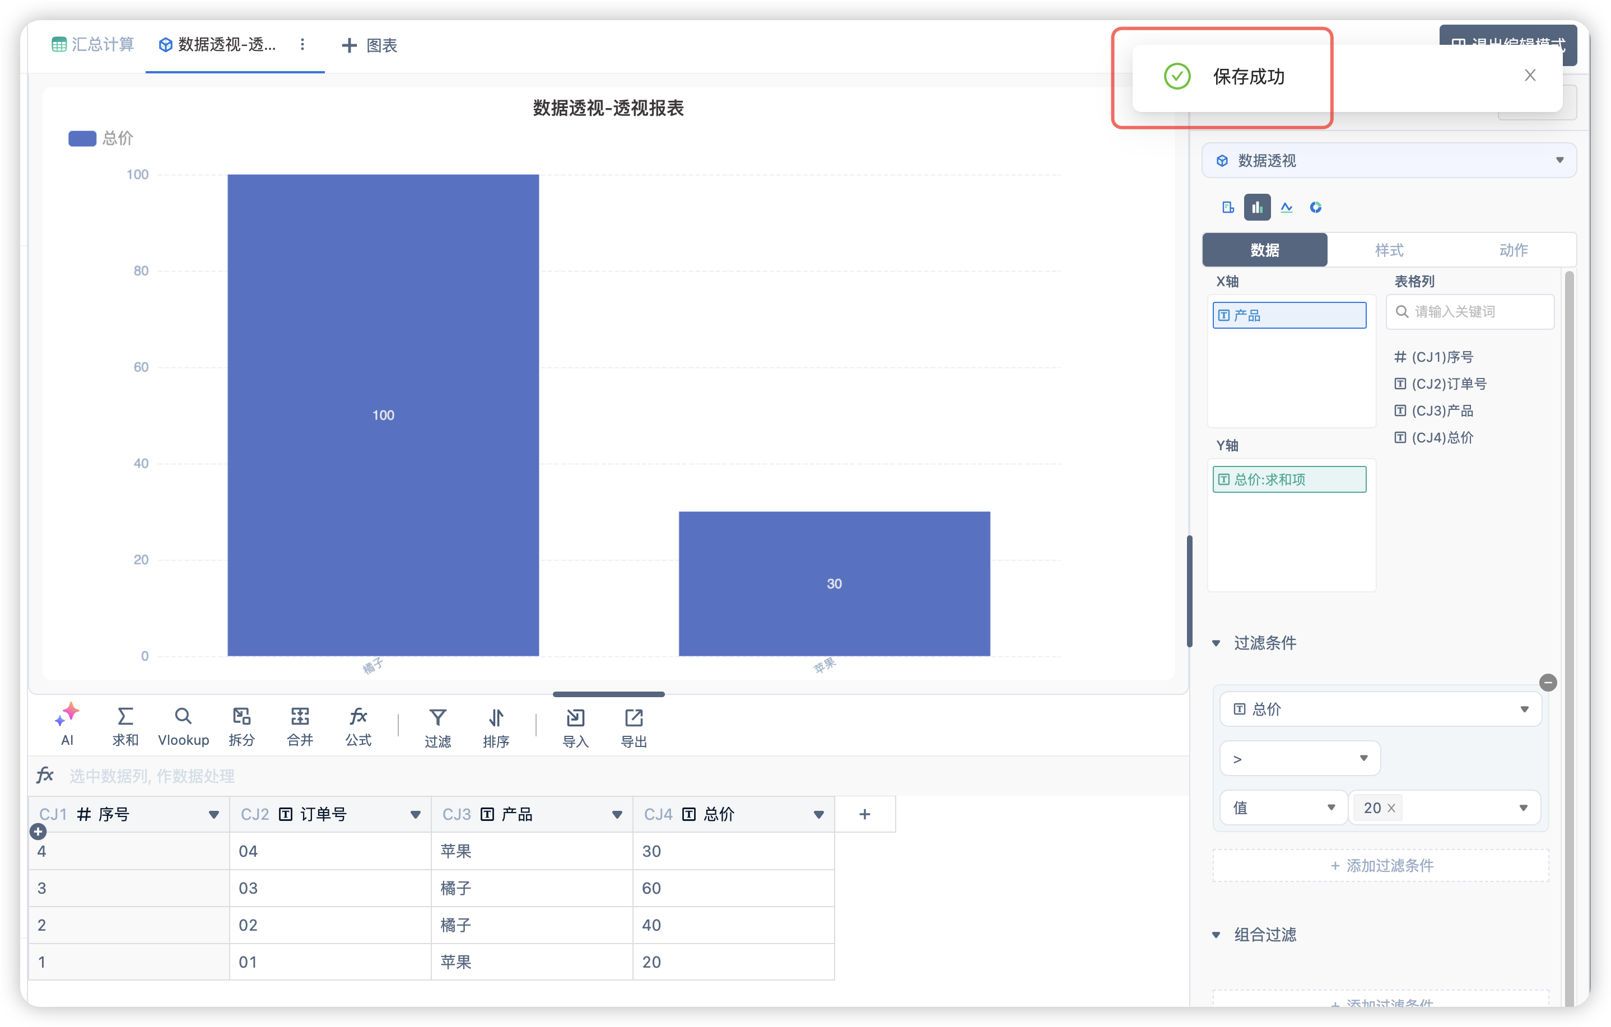Switch to the 数据 panel tab
This screenshot has width=1611, height=1027.
tap(1264, 250)
